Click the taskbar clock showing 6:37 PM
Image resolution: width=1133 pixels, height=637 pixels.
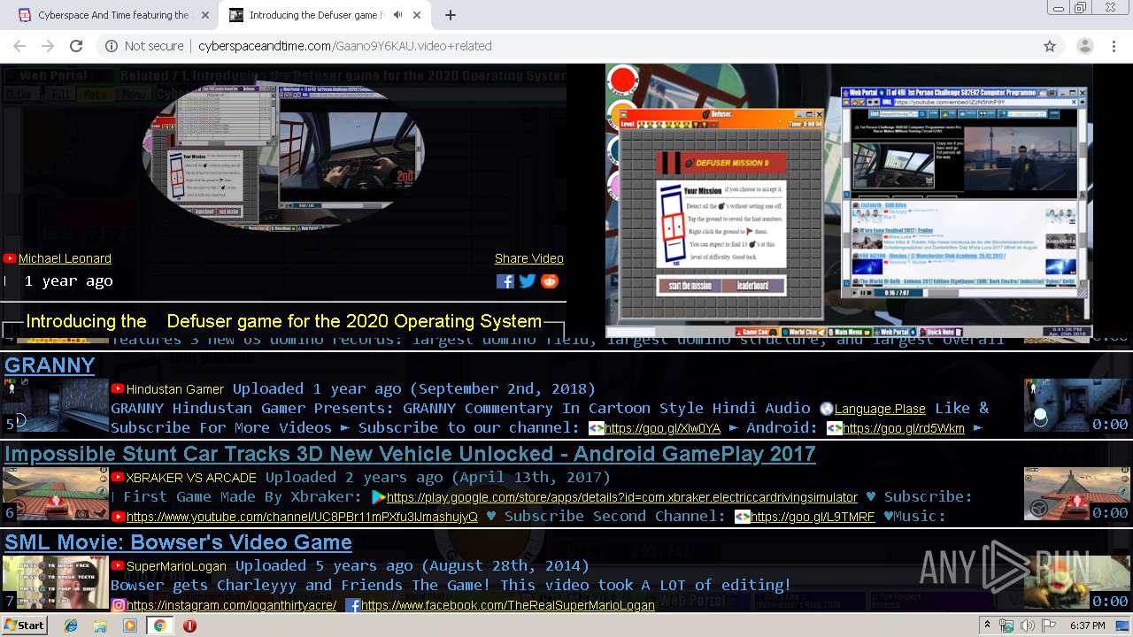(x=1087, y=625)
